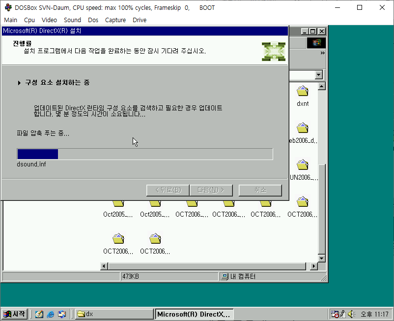Maximize the Explorer dx window
Viewport: 394px width, 321px height.
click(313, 31)
